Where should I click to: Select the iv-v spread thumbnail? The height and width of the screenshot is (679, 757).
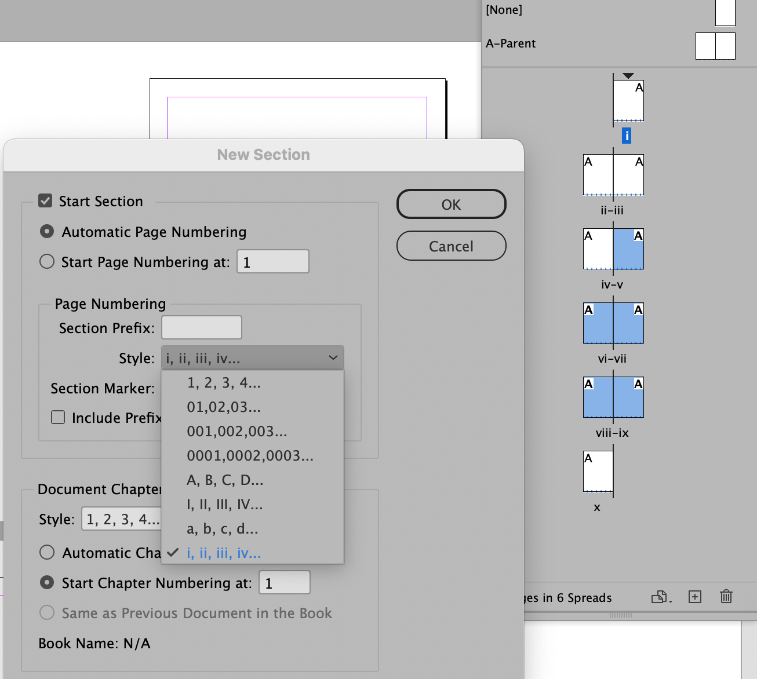(x=613, y=249)
